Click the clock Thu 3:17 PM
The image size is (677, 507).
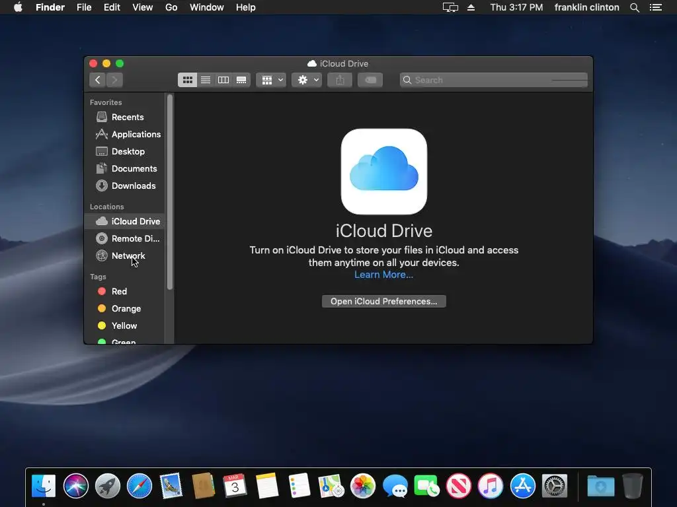point(516,7)
